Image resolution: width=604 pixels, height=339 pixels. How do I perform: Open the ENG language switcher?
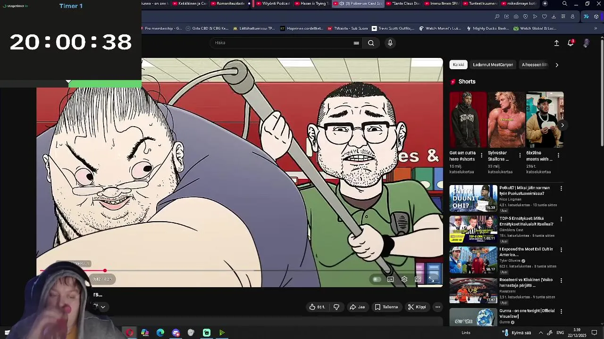click(x=560, y=333)
